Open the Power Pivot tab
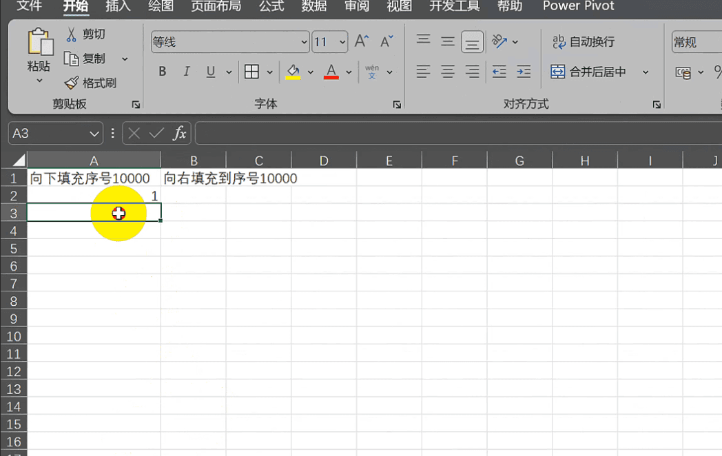Viewport: 722px width, 456px height. coord(578,6)
